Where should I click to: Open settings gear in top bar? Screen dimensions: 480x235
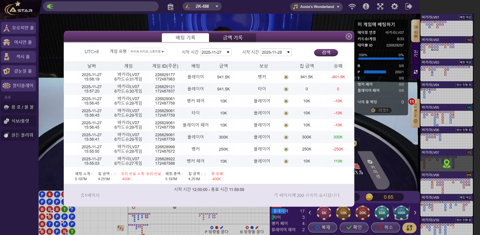tap(394, 6)
